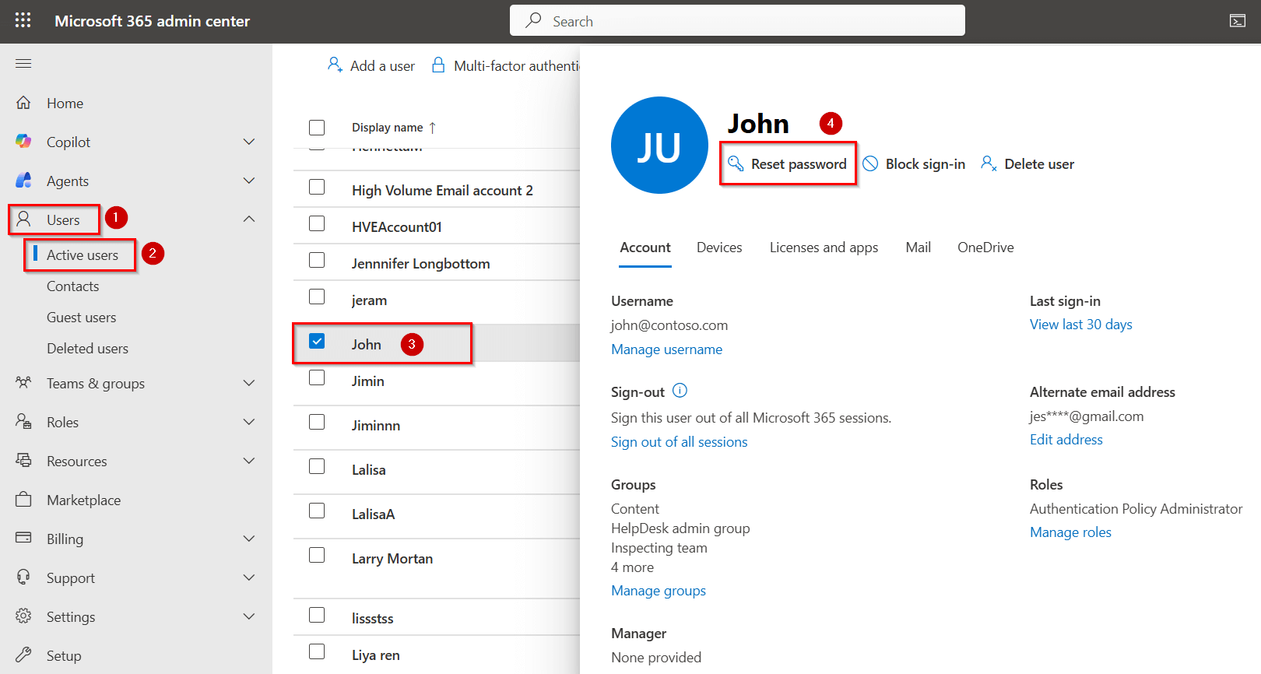Open Guest users in sidebar
The width and height of the screenshot is (1261, 674).
tap(82, 318)
